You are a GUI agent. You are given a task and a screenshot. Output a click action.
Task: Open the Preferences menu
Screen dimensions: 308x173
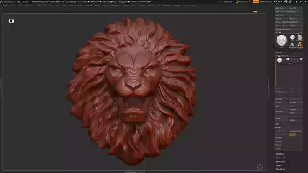point(115,5)
